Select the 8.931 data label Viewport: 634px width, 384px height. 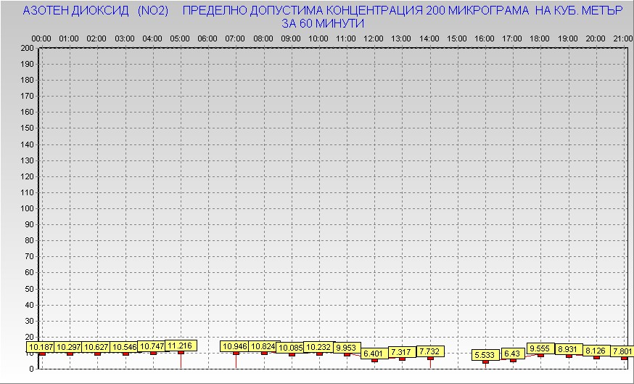(x=569, y=349)
